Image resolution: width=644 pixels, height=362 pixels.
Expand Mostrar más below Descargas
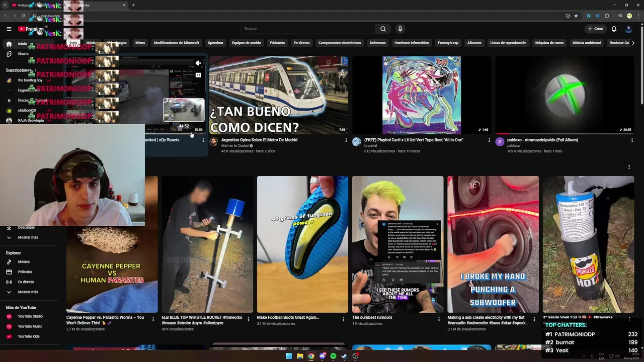[28, 237]
